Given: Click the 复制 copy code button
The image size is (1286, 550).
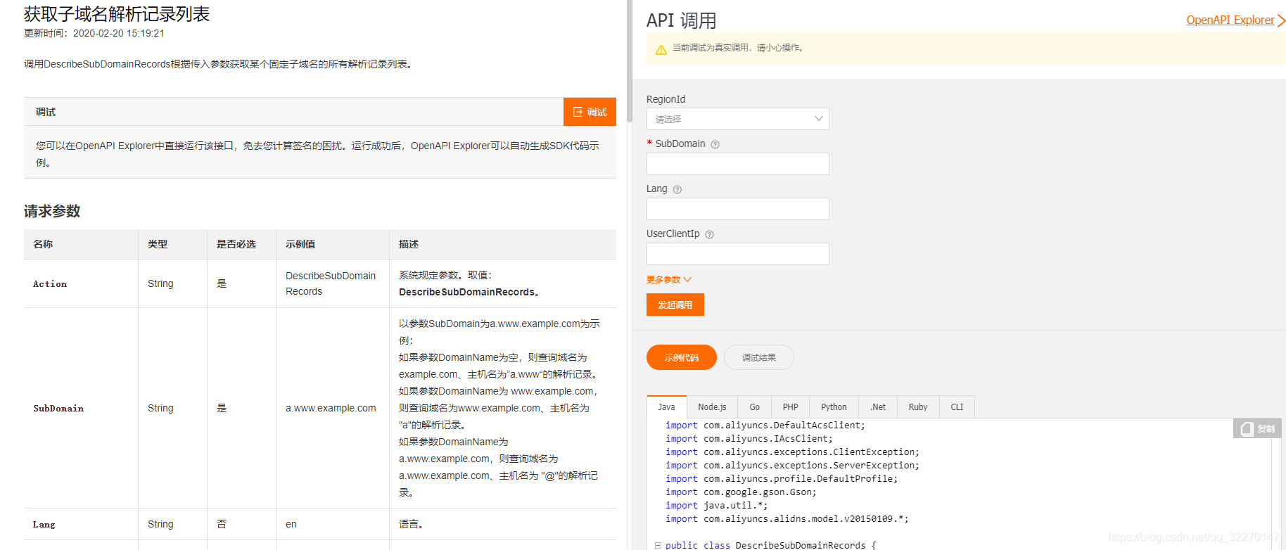Looking at the screenshot, I should 1257,428.
